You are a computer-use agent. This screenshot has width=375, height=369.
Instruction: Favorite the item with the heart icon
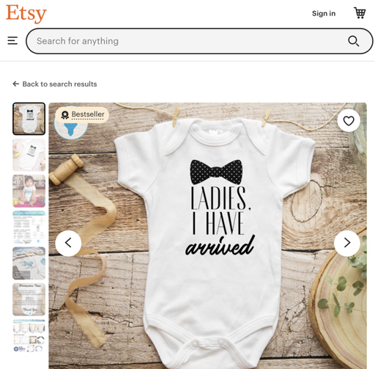click(349, 121)
